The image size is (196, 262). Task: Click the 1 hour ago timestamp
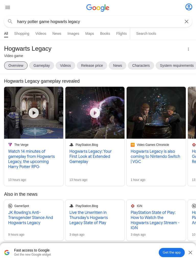138,180
